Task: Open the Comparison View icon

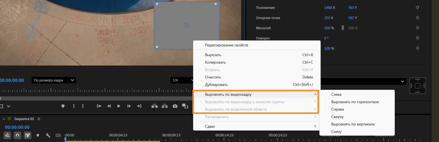Action: [x=185, y=106]
